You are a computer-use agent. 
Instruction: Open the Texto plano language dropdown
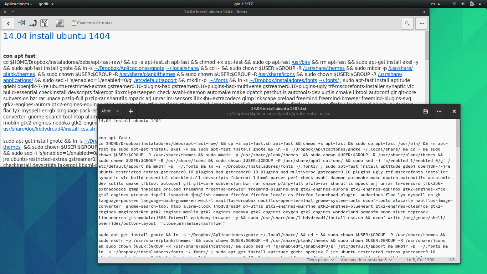[x=320, y=260]
